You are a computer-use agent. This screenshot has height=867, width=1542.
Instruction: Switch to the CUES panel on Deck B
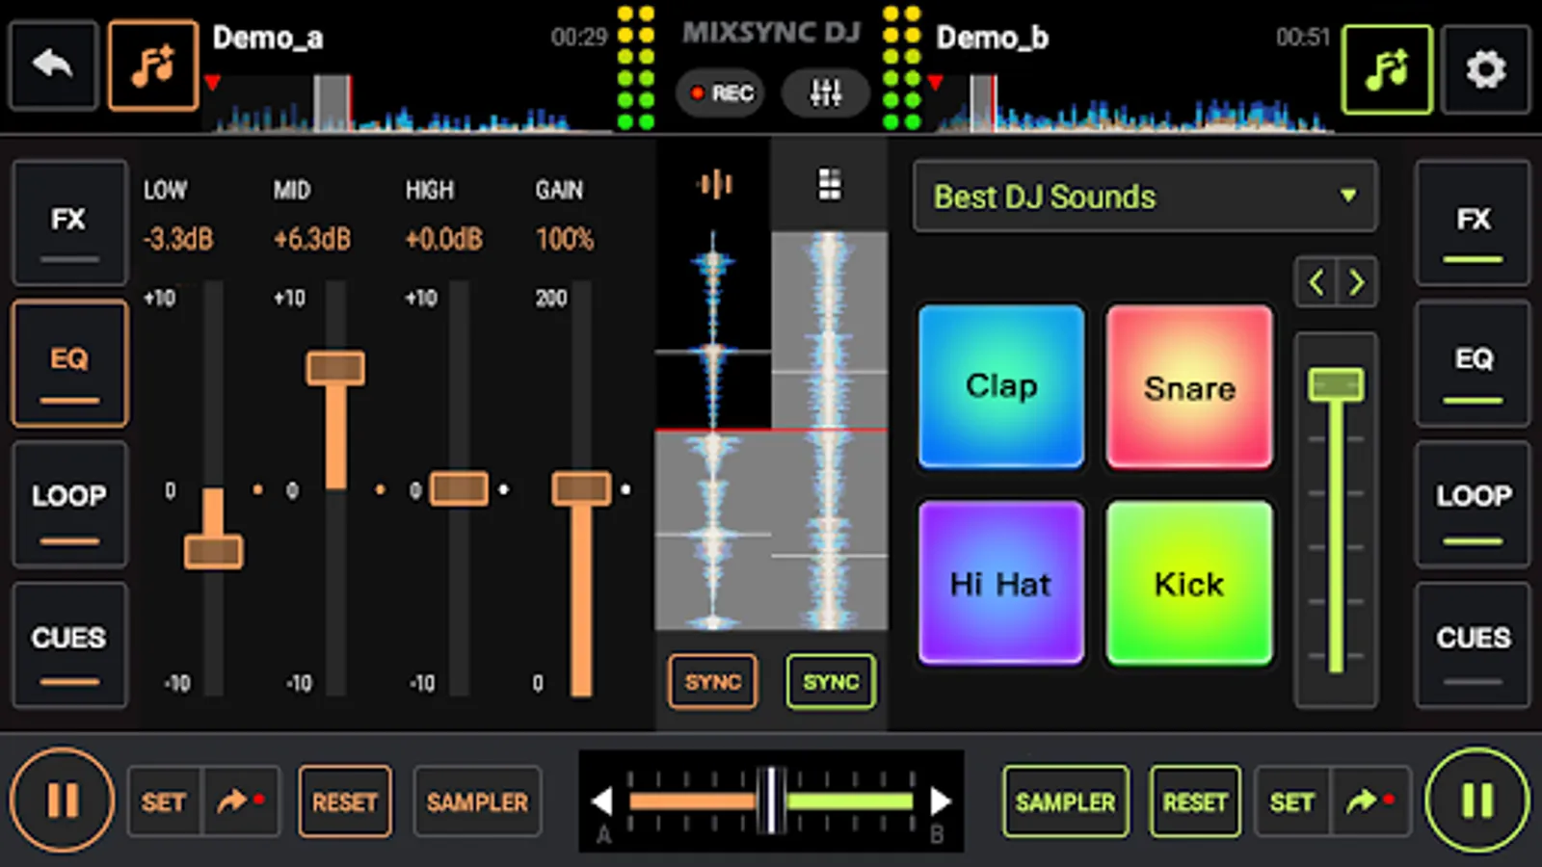[1473, 644]
